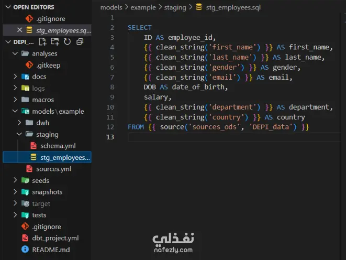
Task: Expand the macros folder chevron
Action: (x=15, y=100)
